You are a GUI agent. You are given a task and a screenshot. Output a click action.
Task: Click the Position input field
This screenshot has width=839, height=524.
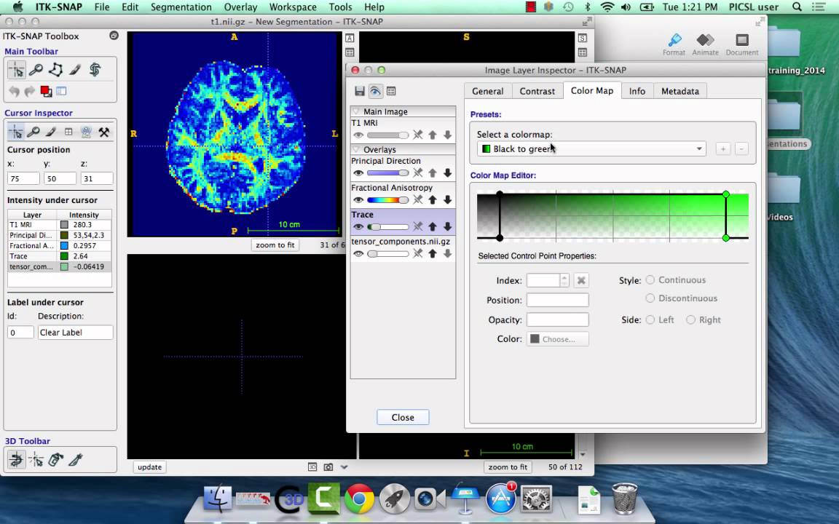tap(558, 300)
